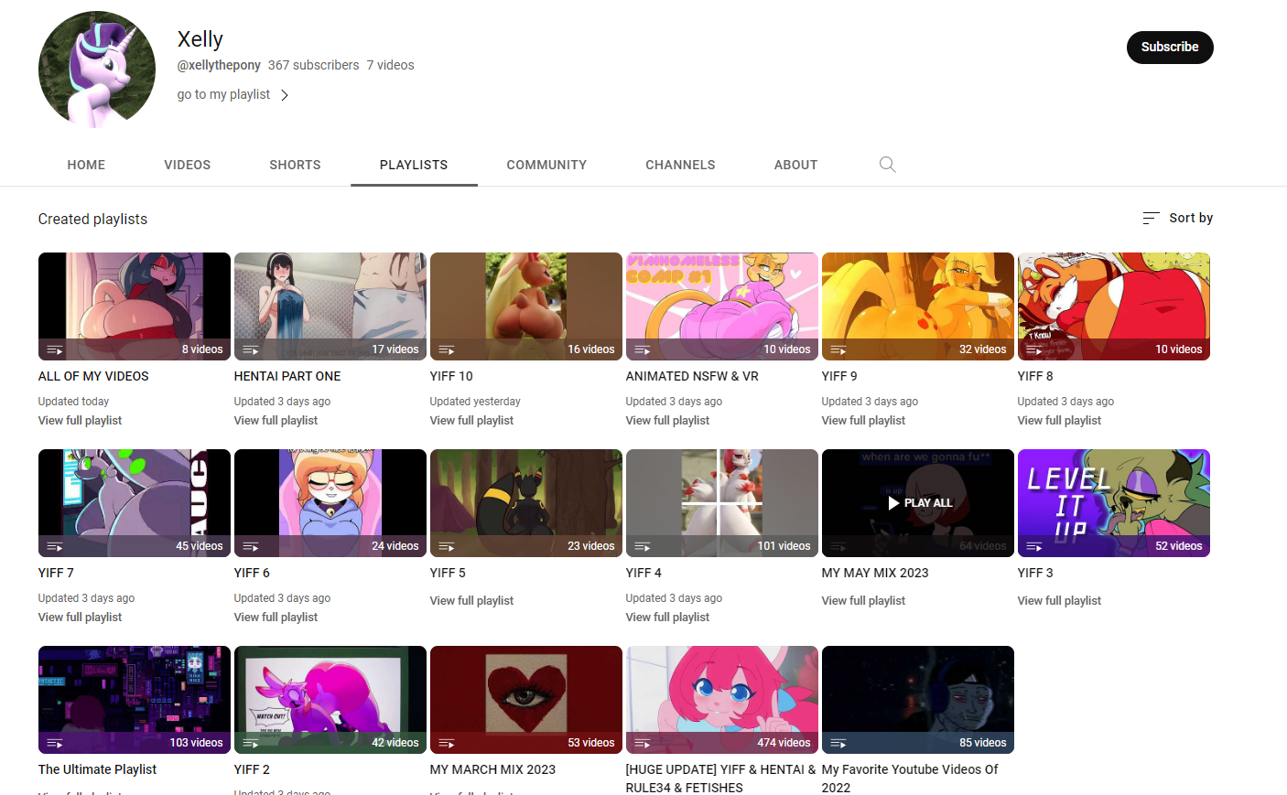This screenshot has width=1287, height=795.
Task: Open The Ultimate Playlist title link
Action: coord(97,769)
